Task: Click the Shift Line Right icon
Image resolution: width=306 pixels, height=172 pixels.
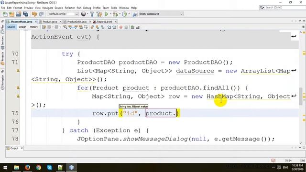Action: click(x=114, y=27)
